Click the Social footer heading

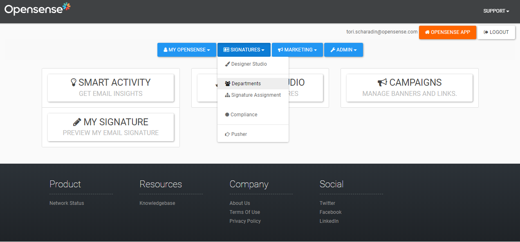(332, 184)
